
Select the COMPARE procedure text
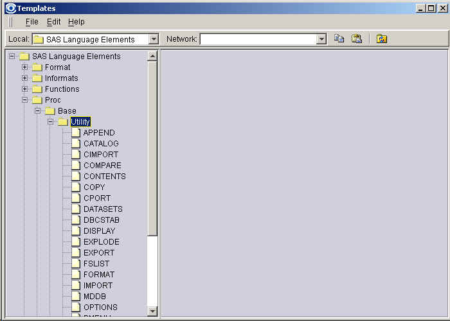coord(102,166)
